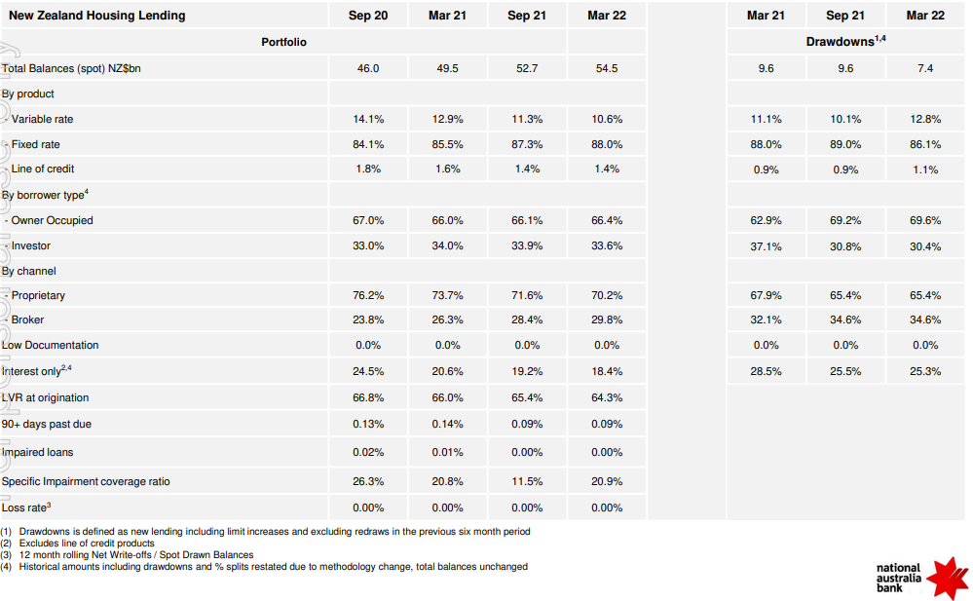Screen dimensions: 973x601
Task: Click the Loss rate row label
Action: click(26, 507)
